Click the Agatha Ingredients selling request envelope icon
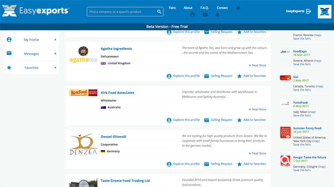This screenshot has width=334, height=187. click(x=206, y=76)
